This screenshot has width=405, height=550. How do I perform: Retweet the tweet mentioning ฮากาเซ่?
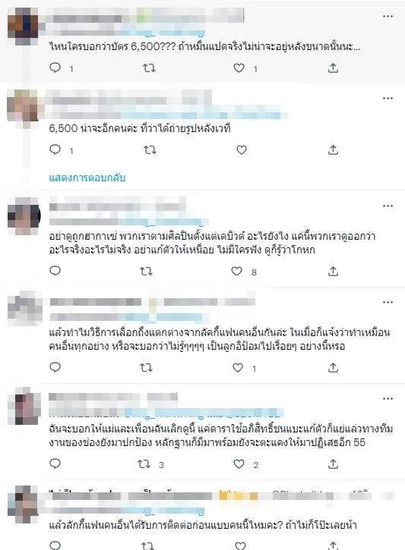pos(146,271)
